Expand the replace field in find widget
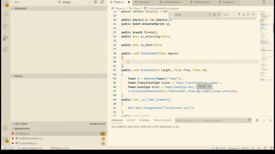Screen dimensions: 275x154 pos(172,15)
